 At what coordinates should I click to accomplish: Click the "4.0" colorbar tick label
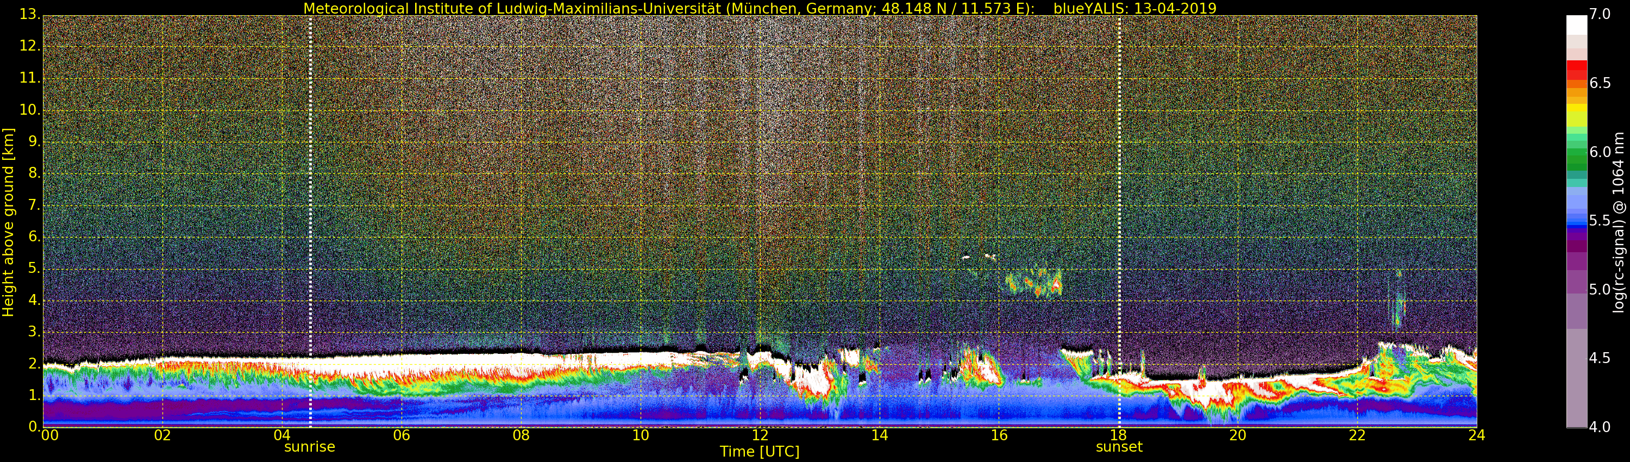1599,427
